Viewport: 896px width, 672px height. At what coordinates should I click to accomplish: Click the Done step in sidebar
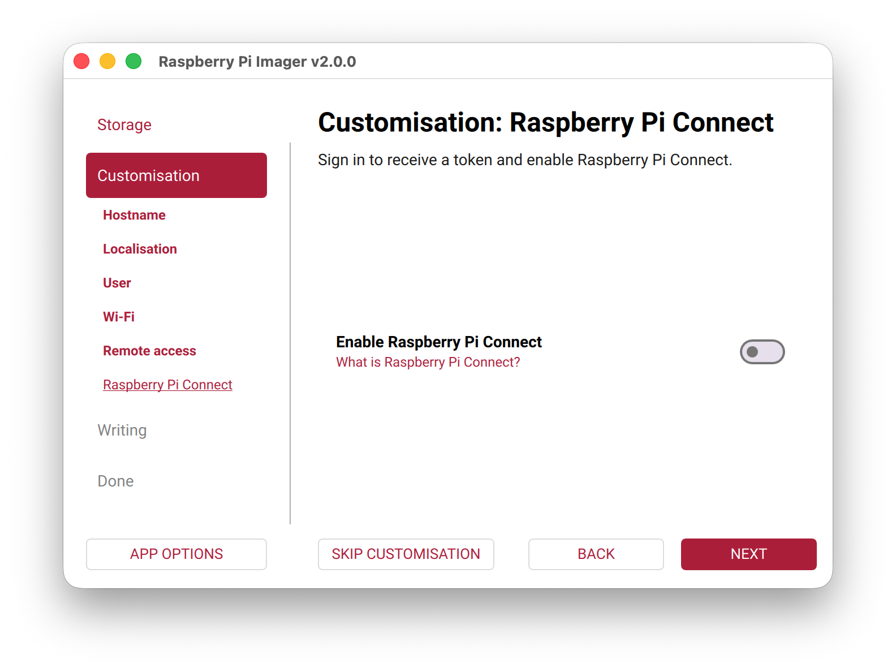pos(116,481)
